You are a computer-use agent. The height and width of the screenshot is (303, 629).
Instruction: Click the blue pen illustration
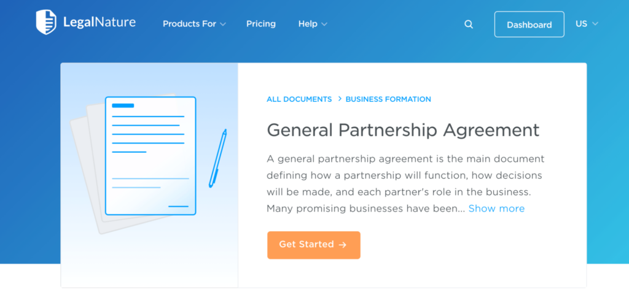pos(218,158)
